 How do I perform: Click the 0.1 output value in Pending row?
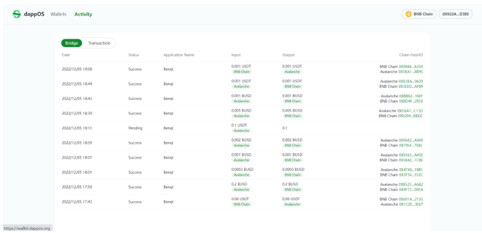pyautogui.click(x=284, y=128)
